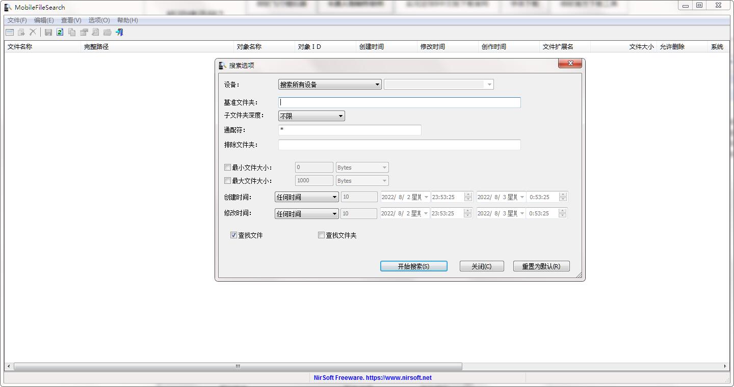Check the 查找文件夹 checkbox

coord(321,235)
